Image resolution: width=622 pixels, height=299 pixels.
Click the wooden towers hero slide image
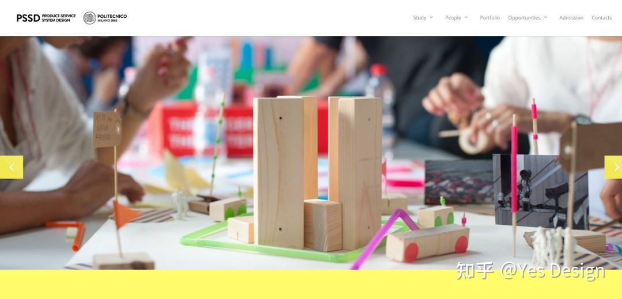311,153
